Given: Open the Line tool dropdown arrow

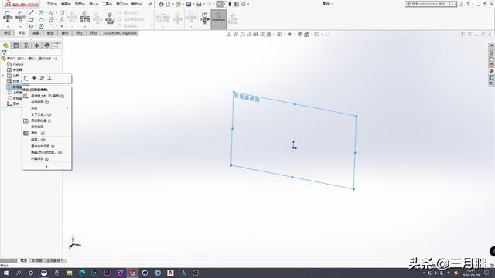Looking at the screenshot, I should pyautogui.click(x=36, y=13).
